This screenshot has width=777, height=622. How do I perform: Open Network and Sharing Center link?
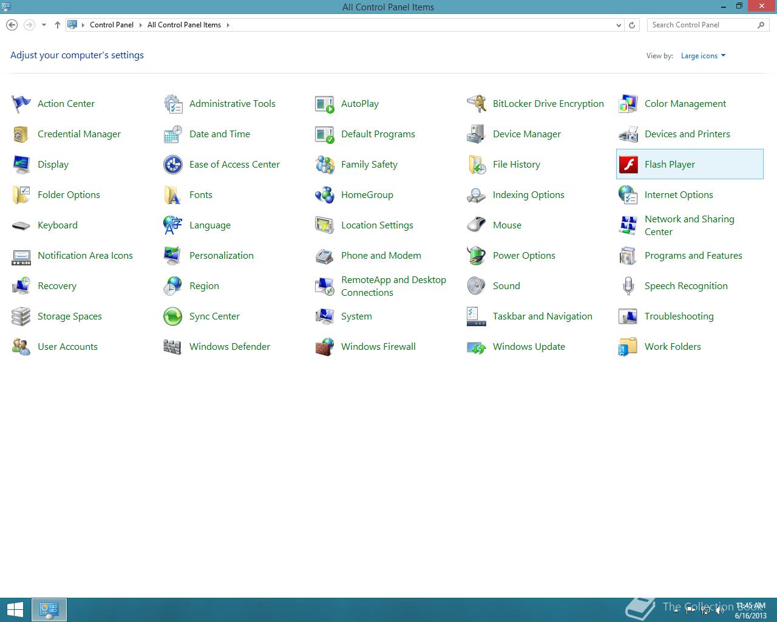coord(690,225)
